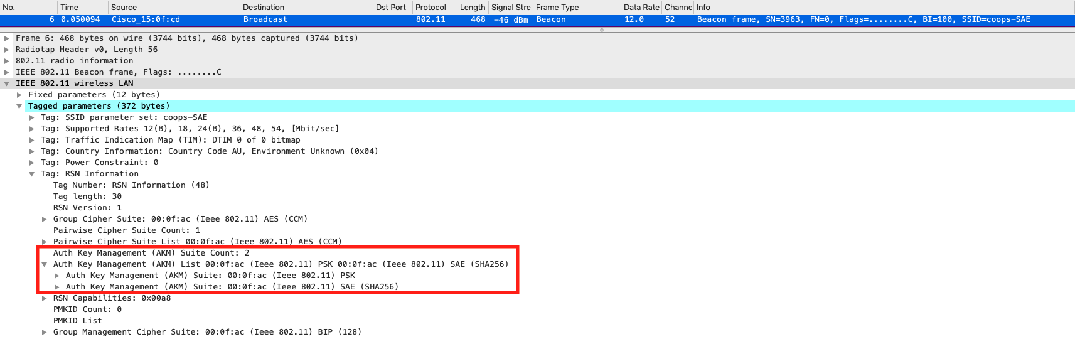Image resolution: width=1075 pixels, height=339 pixels.
Task: Expand 802.11 radio information section
Action: [x=7, y=61]
